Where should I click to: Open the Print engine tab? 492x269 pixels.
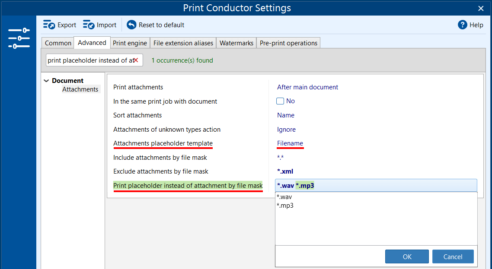(x=130, y=43)
